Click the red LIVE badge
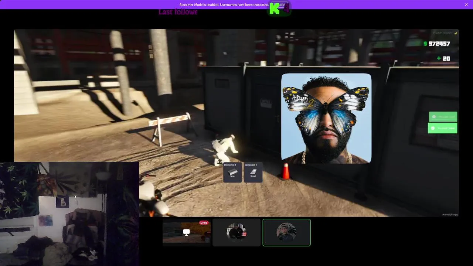The image size is (473, 266). 204,223
